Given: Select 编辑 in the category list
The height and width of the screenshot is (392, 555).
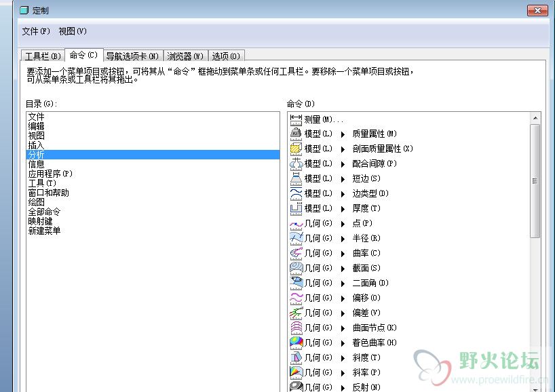Looking at the screenshot, I should point(153,126).
